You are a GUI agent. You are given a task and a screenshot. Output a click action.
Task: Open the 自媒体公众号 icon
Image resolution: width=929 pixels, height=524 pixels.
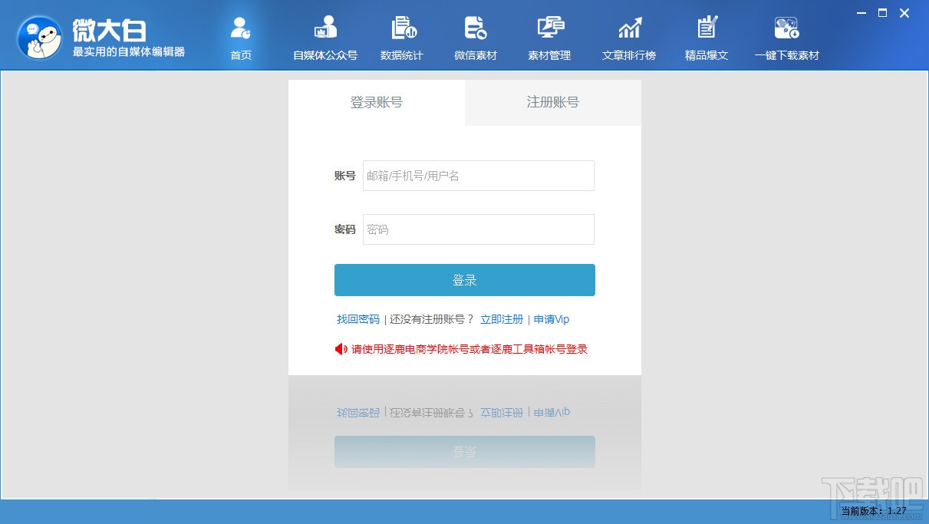pyautogui.click(x=325, y=28)
